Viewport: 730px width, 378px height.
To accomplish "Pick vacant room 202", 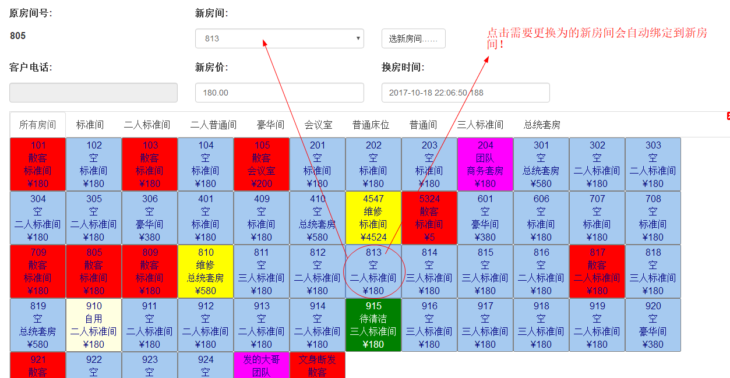I will pos(373,164).
